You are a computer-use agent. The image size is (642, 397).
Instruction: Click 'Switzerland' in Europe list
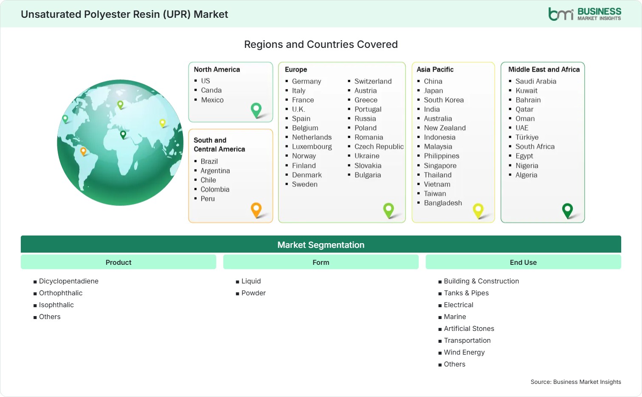click(373, 81)
